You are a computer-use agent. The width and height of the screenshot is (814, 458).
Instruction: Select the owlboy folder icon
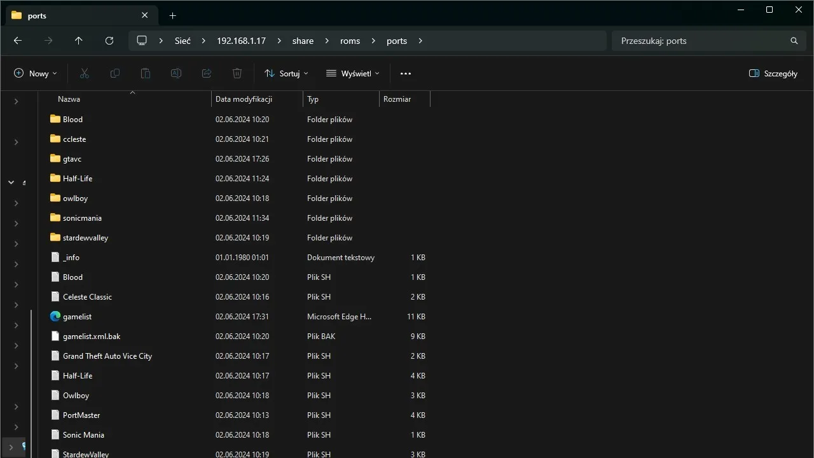pos(55,198)
